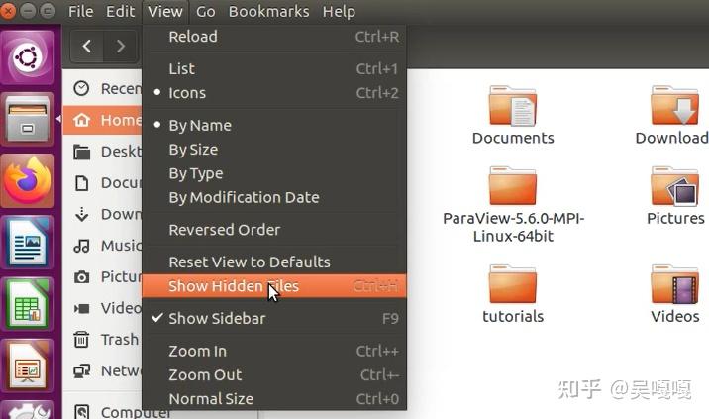Screen dimensions: 709x419
Task: Open the Bookmarks menu
Action: coord(268,12)
